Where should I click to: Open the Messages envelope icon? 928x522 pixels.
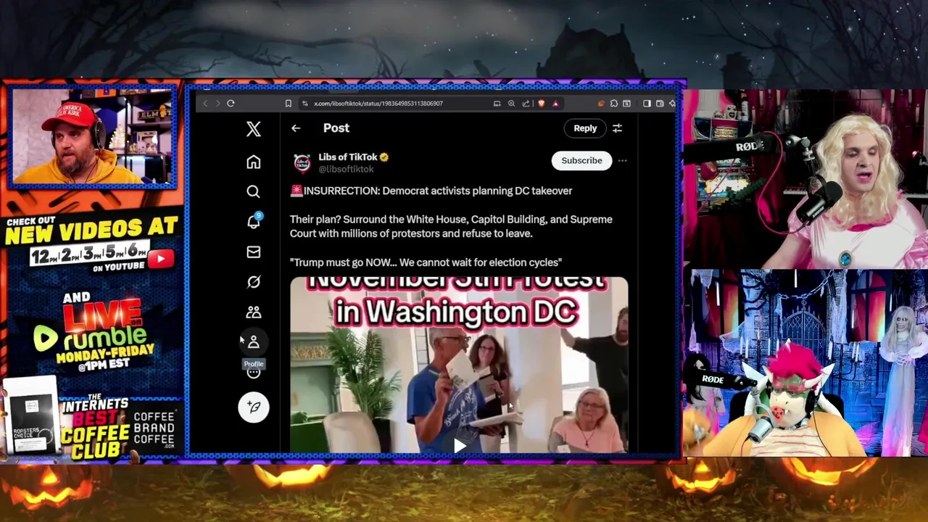(x=253, y=252)
